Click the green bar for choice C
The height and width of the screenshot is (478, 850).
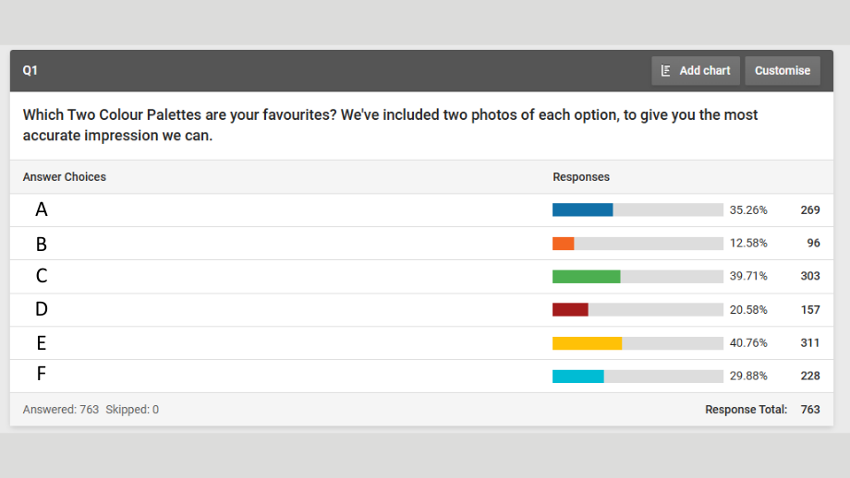click(587, 277)
